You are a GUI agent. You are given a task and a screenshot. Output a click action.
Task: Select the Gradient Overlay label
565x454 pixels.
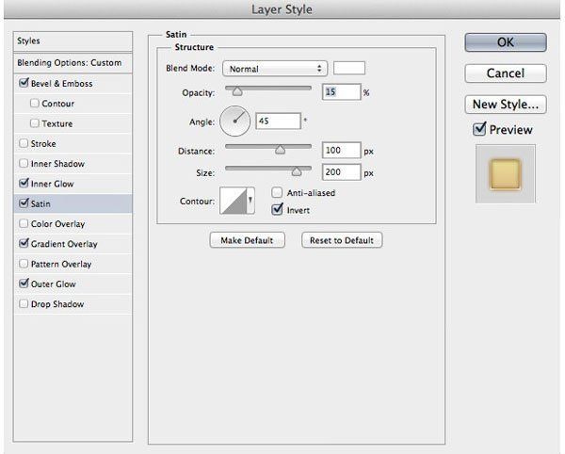coord(64,244)
